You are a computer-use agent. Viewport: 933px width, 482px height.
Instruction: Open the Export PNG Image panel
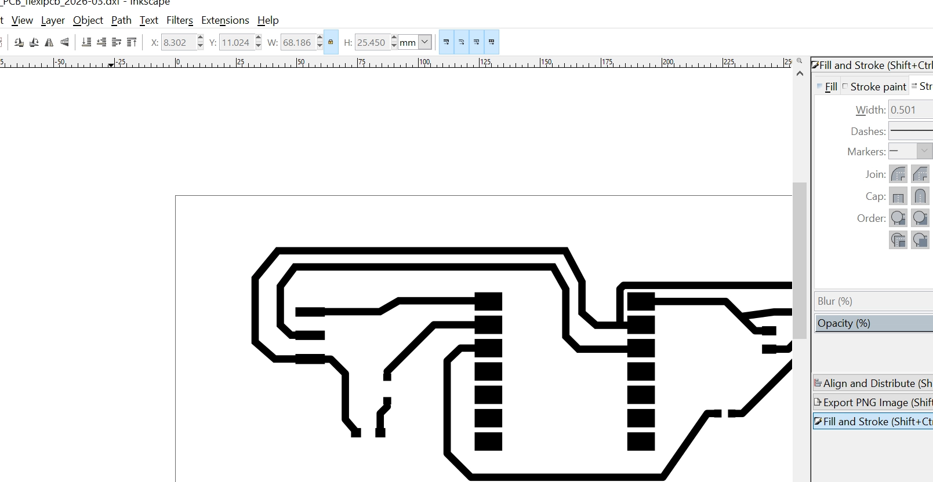(x=873, y=402)
